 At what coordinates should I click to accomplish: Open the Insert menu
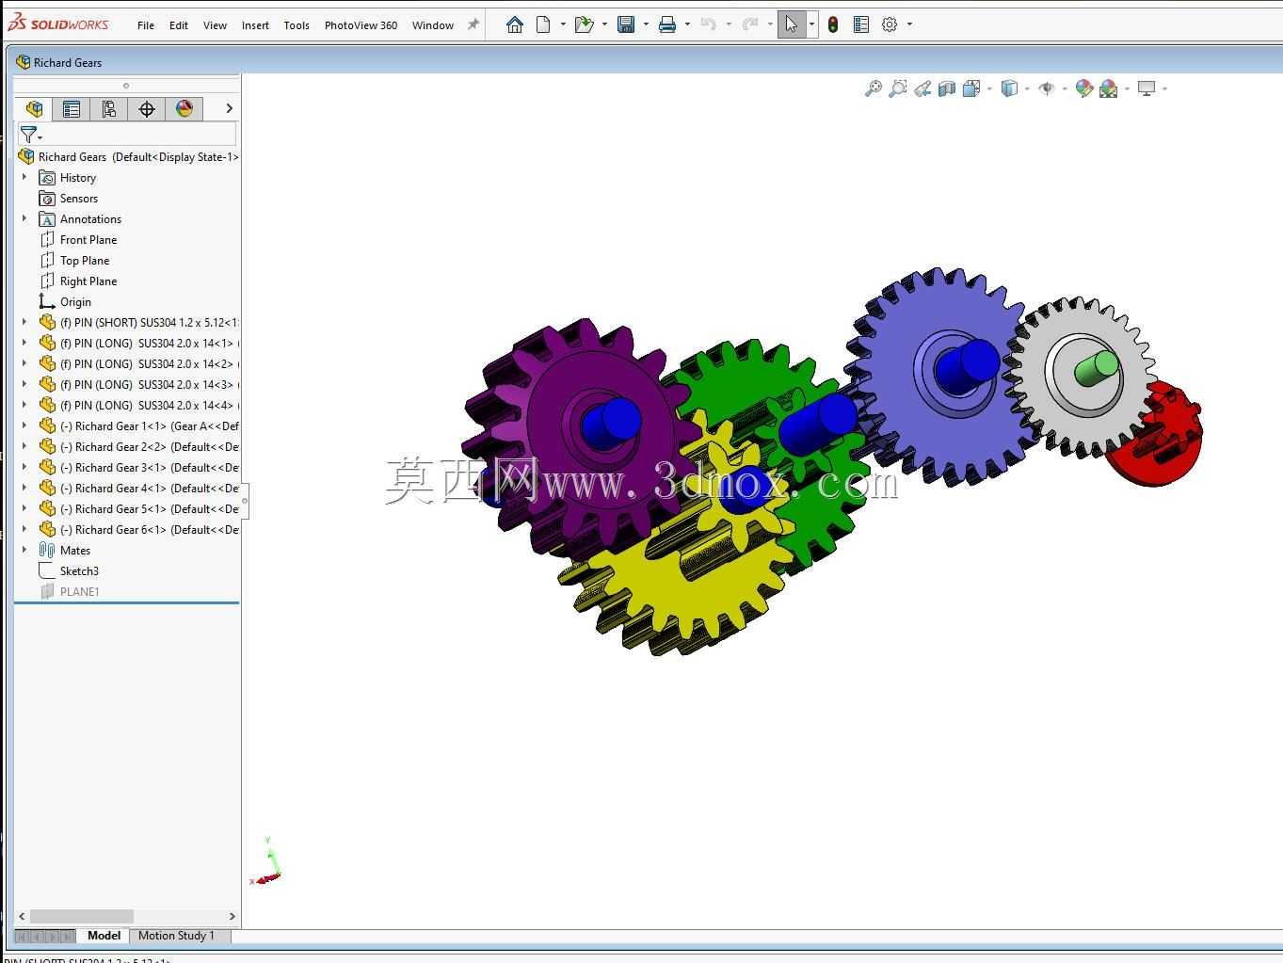(x=255, y=25)
